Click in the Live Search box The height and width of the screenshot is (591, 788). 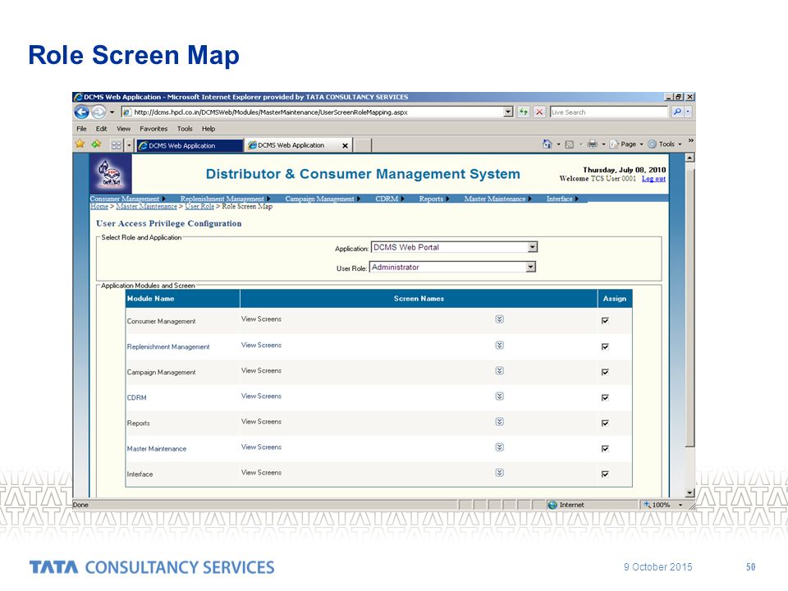coord(608,112)
